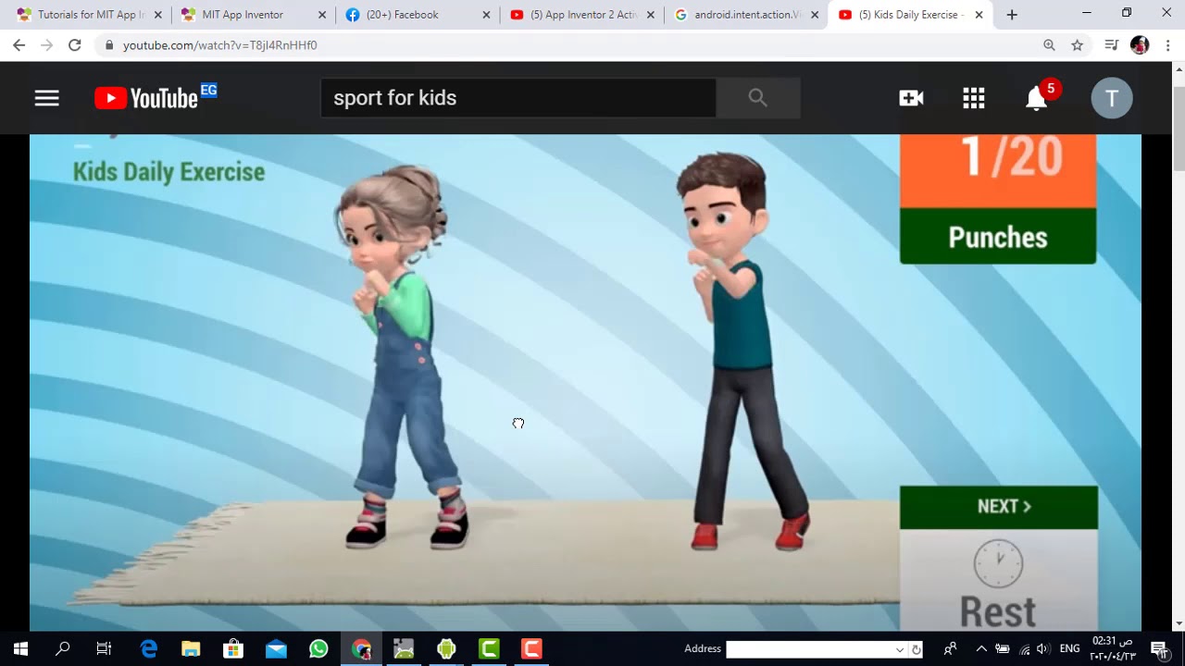Open Windows taskbar search
1185x666 pixels.
tap(63, 648)
